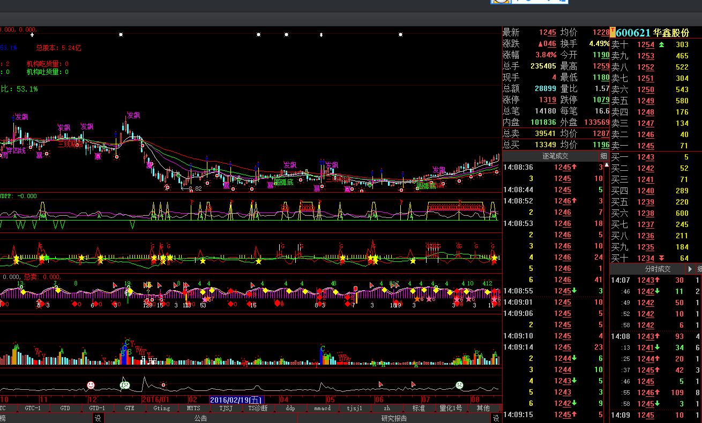Open the TS诊断 tab

[x=258, y=408]
